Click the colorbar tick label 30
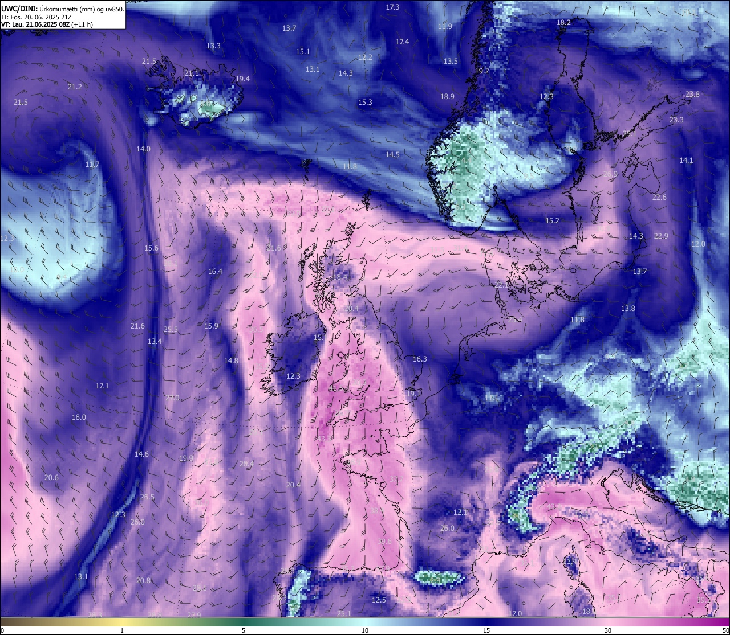 (x=608, y=630)
